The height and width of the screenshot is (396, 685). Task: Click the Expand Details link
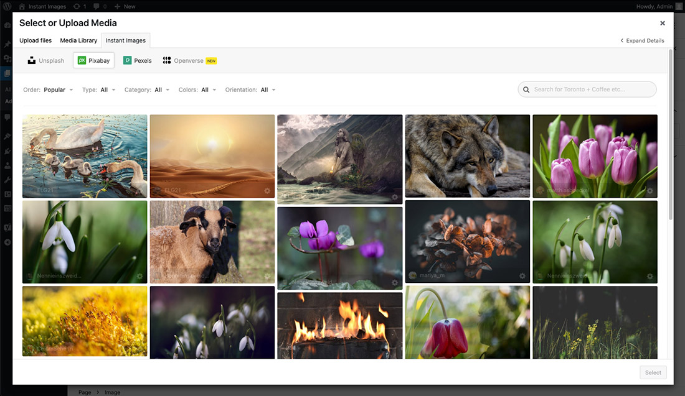(x=642, y=41)
